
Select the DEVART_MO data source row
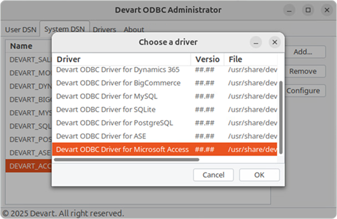point(29,73)
